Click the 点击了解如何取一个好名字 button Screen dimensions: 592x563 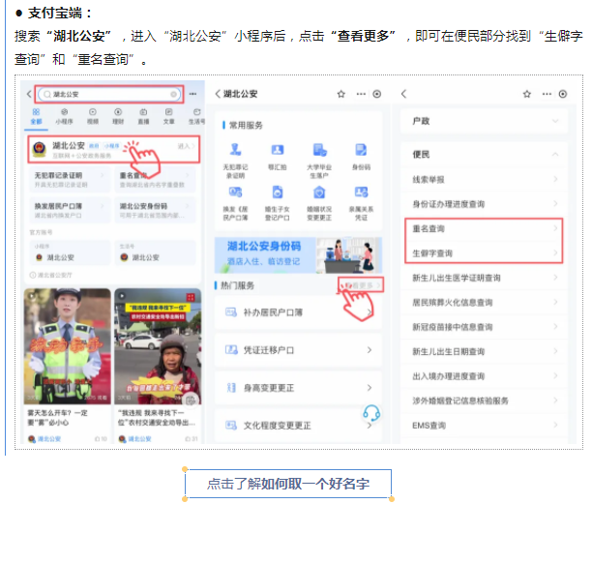click(288, 484)
